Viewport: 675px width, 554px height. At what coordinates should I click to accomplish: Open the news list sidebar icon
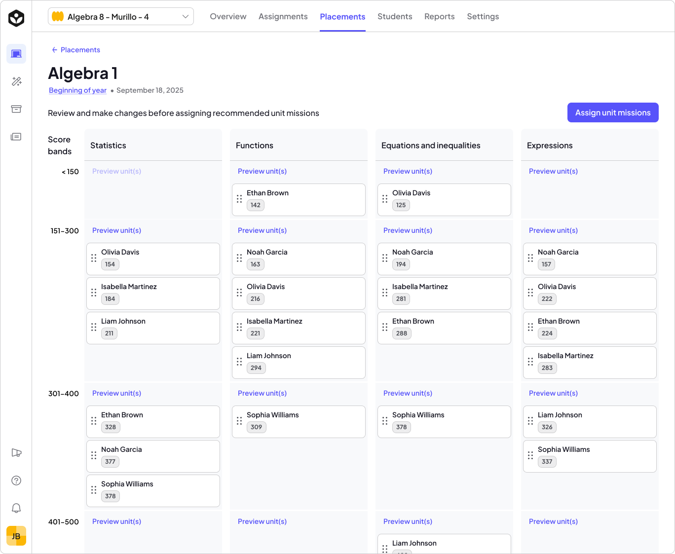point(16,137)
